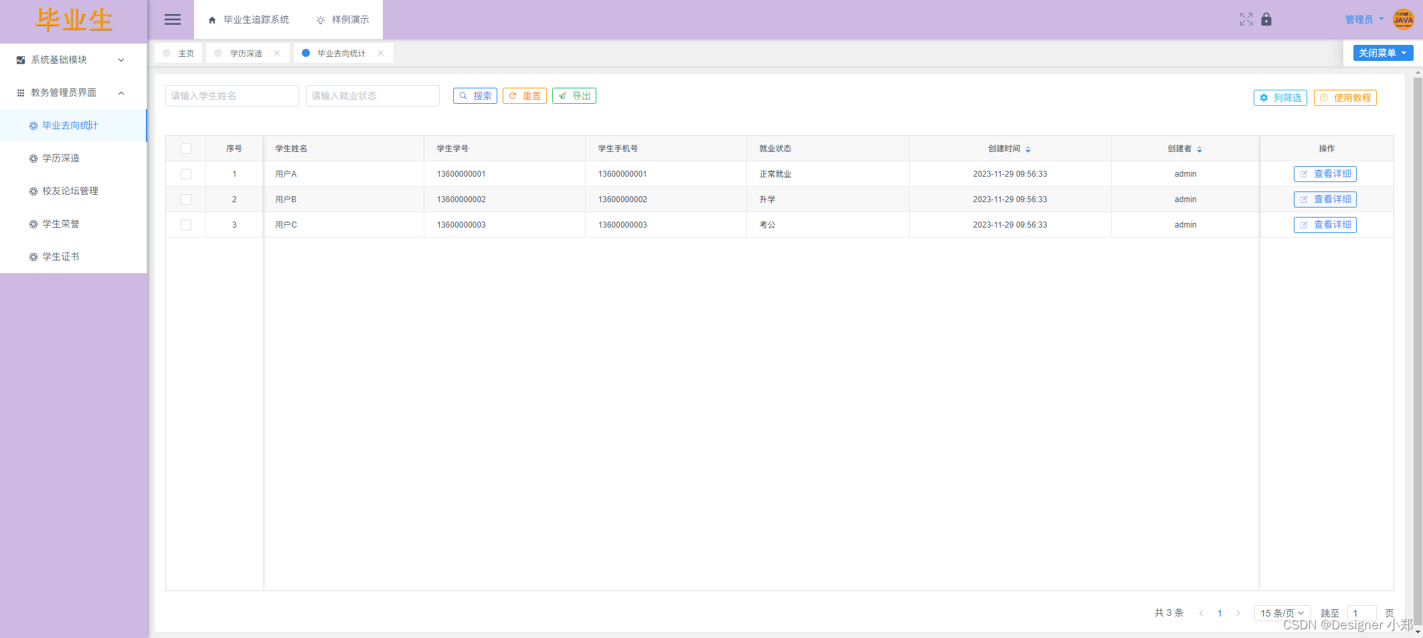Click the lock screen icon
Image resolution: width=1423 pixels, height=638 pixels.
coord(1266,19)
